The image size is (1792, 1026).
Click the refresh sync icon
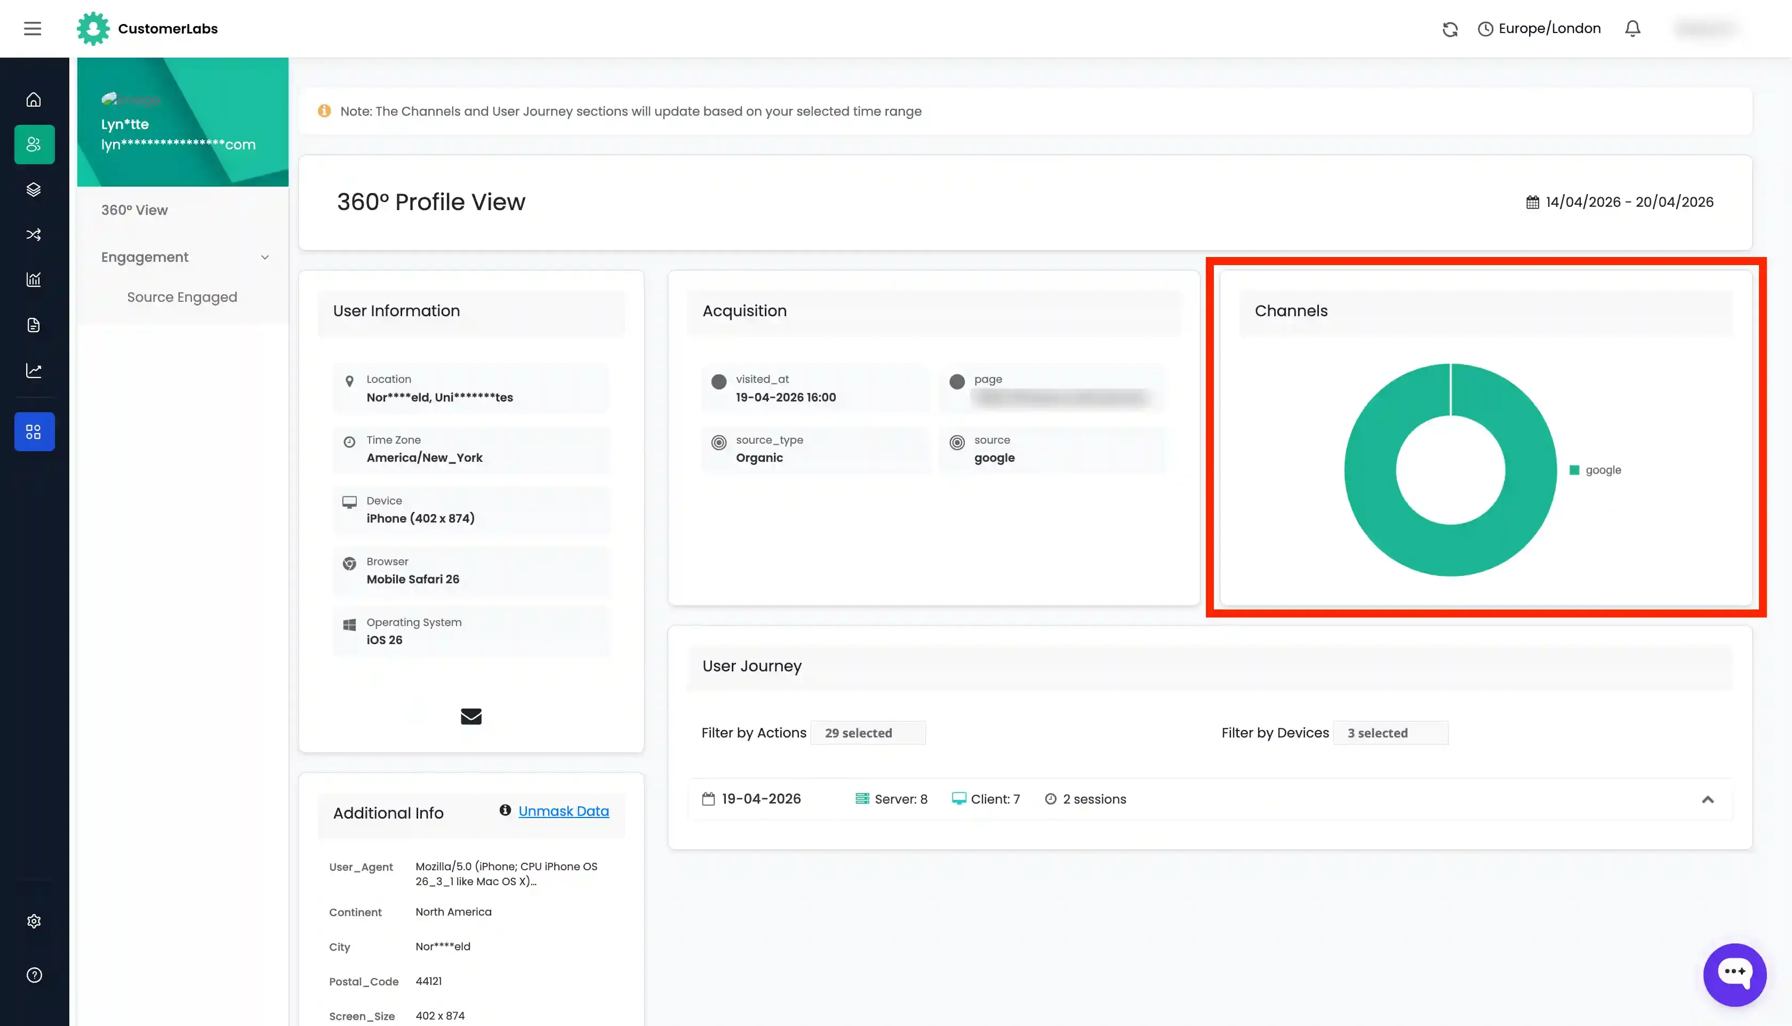(1450, 29)
